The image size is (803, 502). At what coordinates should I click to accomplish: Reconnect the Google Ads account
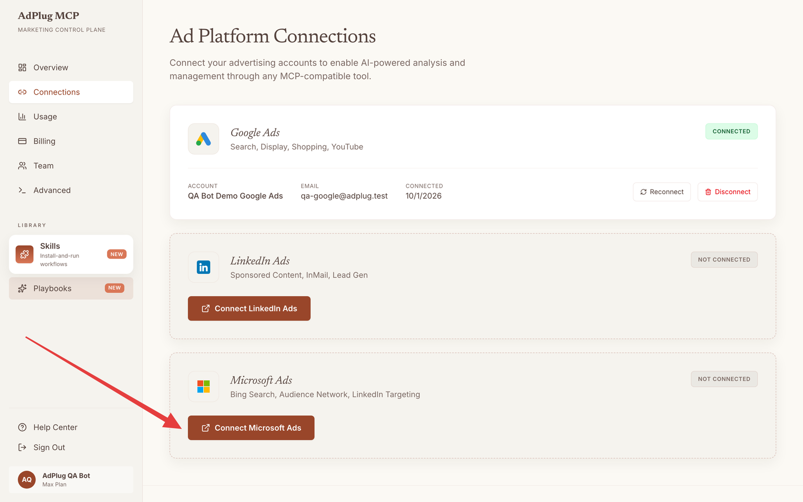[x=662, y=192]
